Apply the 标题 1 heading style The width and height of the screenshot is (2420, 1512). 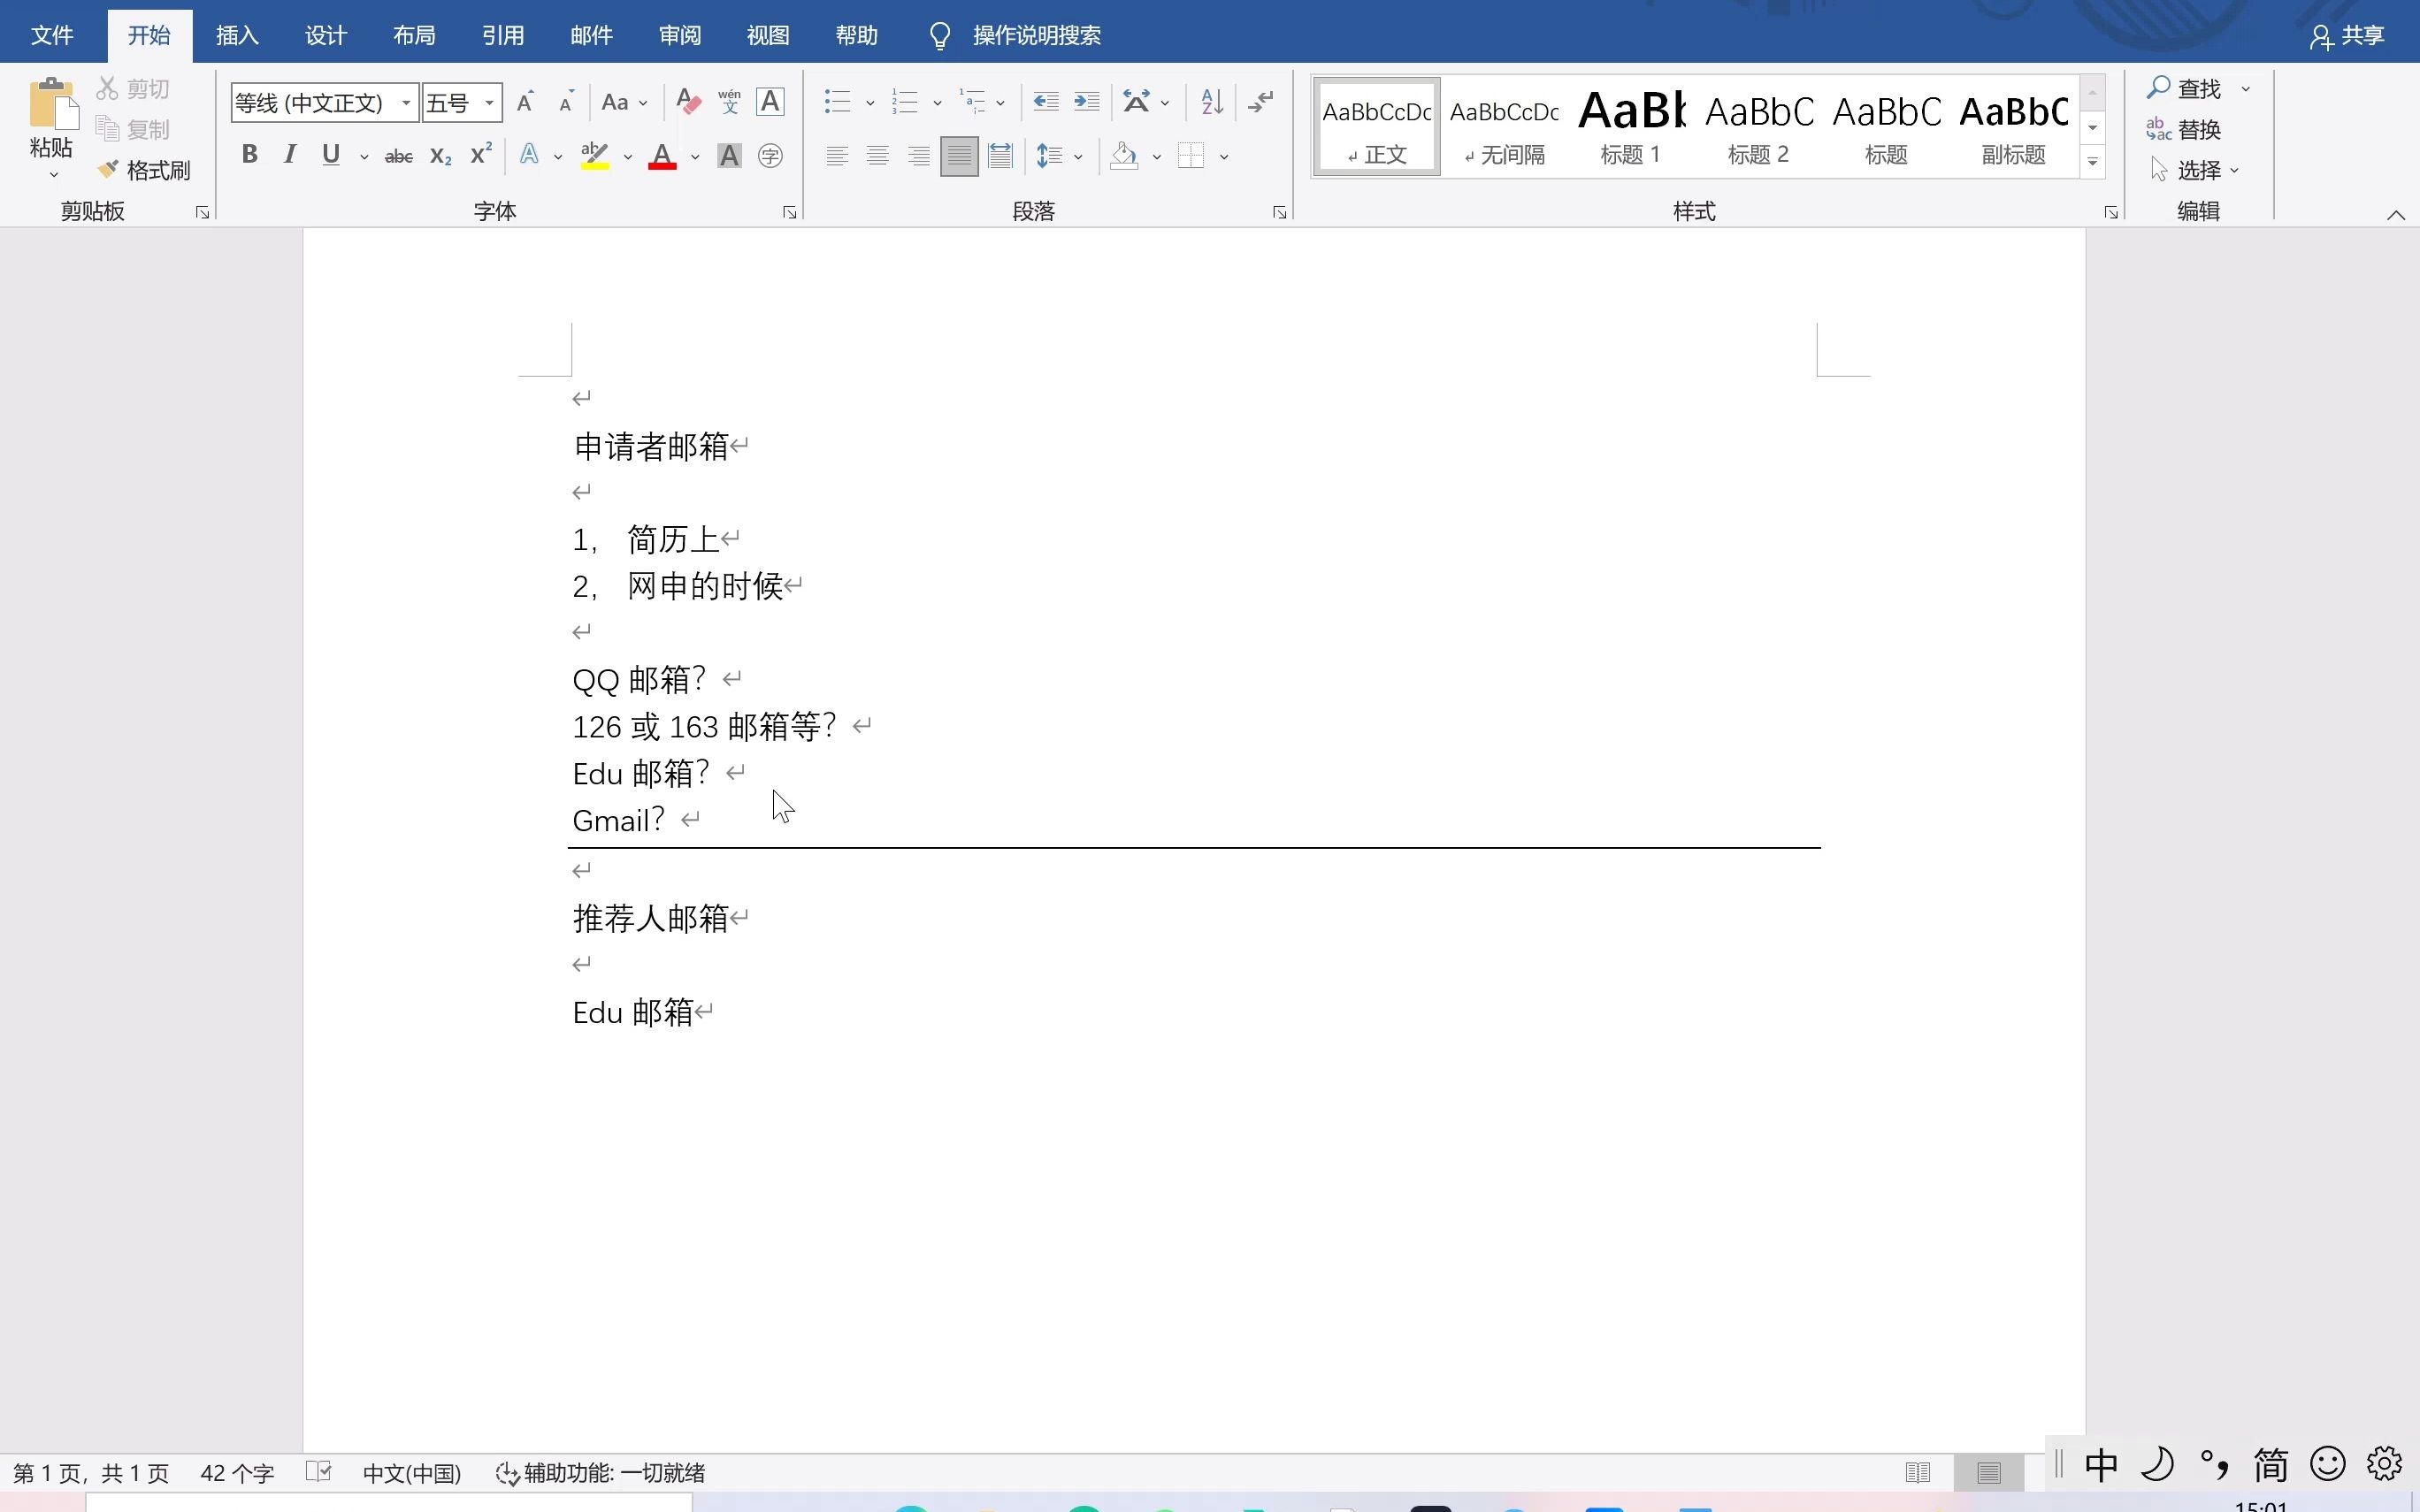[1631, 127]
